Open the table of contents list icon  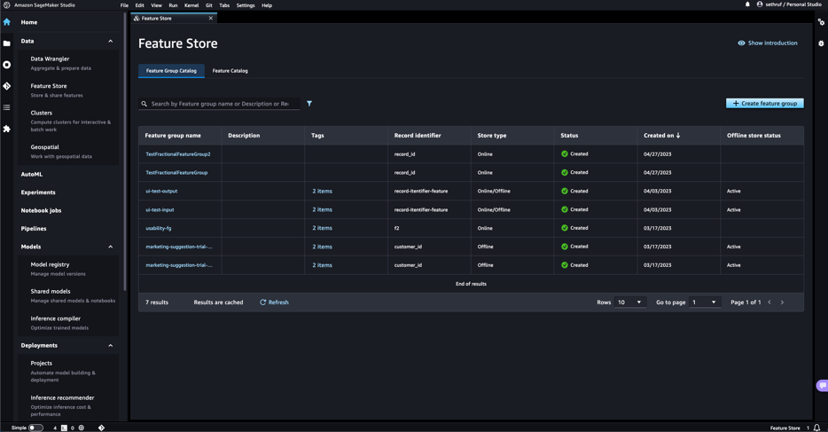click(x=7, y=107)
